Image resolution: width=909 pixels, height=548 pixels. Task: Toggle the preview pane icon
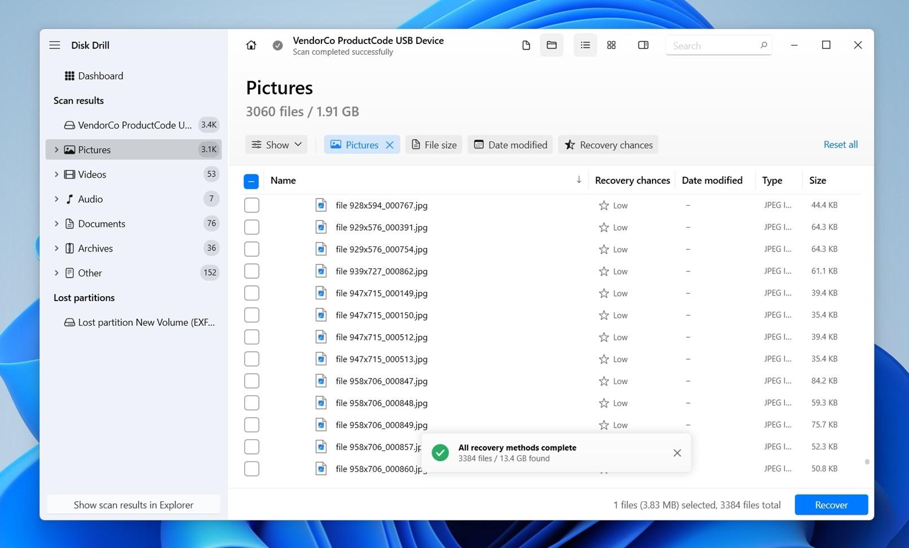point(643,45)
